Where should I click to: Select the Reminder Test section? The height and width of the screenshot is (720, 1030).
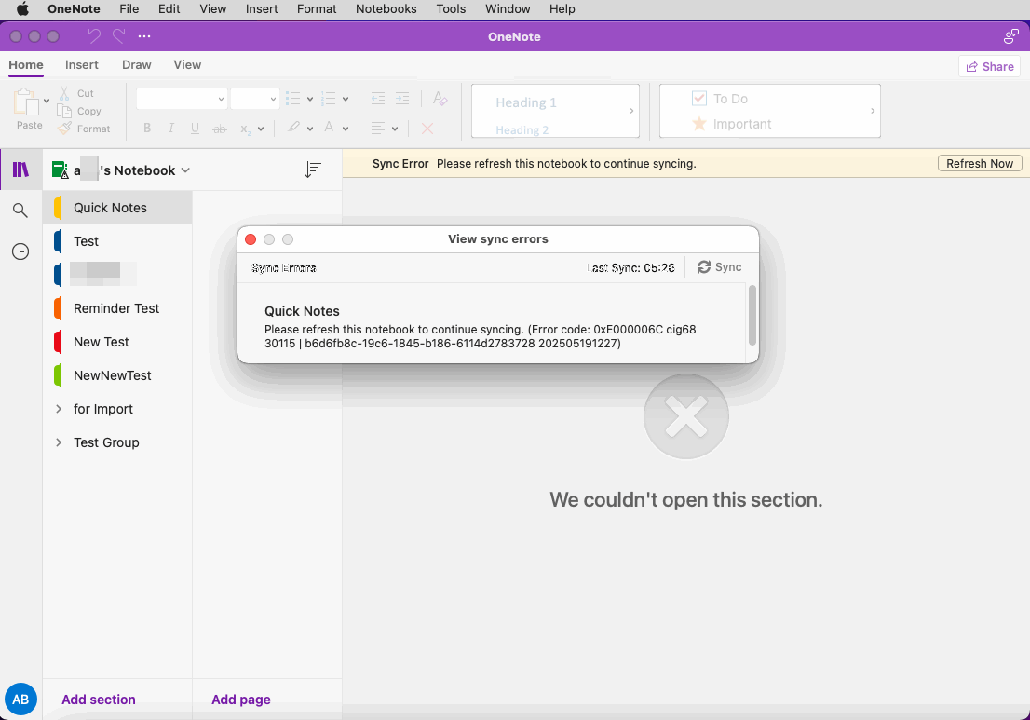(116, 308)
